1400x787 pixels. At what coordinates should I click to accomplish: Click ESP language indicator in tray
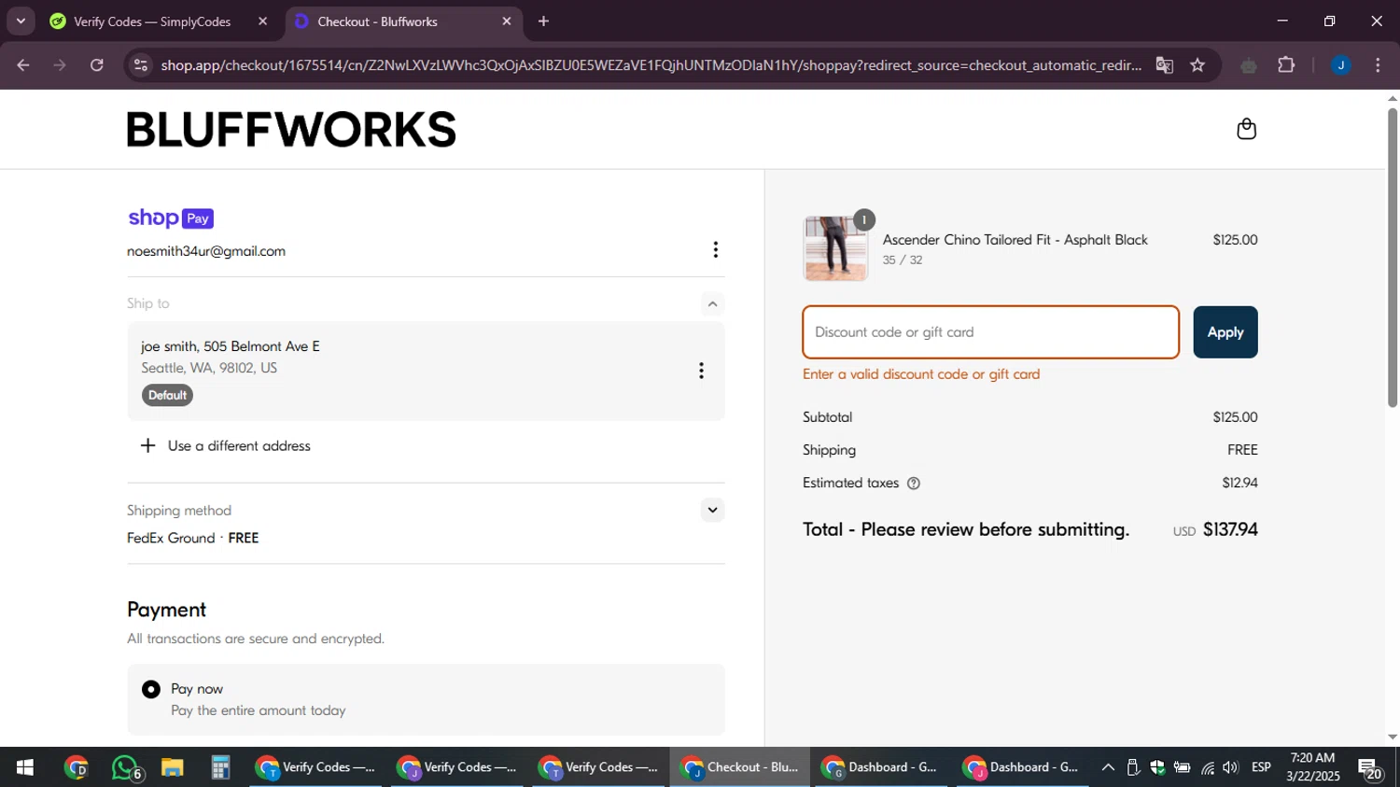pyautogui.click(x=1261, y=767)
